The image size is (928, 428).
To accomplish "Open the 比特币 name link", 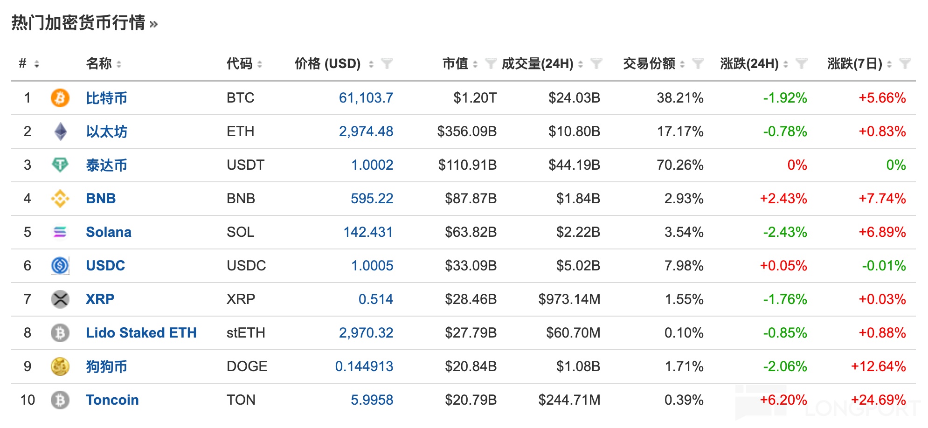I will [x=106, y=98].
